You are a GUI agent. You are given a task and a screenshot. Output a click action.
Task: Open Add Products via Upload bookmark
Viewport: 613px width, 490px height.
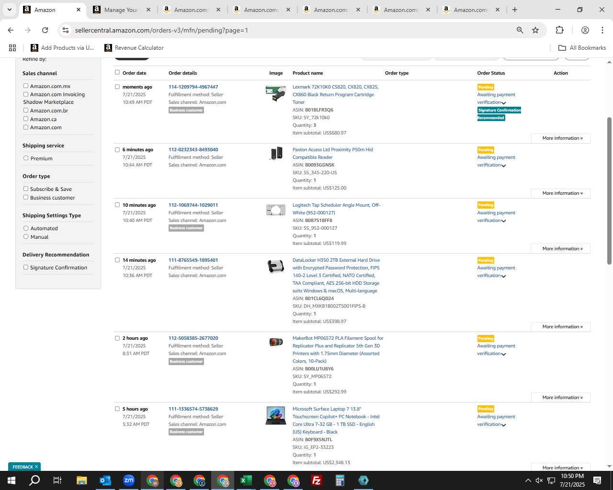(63, 48)
